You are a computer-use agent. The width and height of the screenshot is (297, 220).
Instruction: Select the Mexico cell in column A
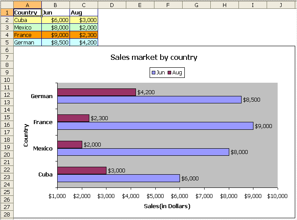(x=27, y=27)
